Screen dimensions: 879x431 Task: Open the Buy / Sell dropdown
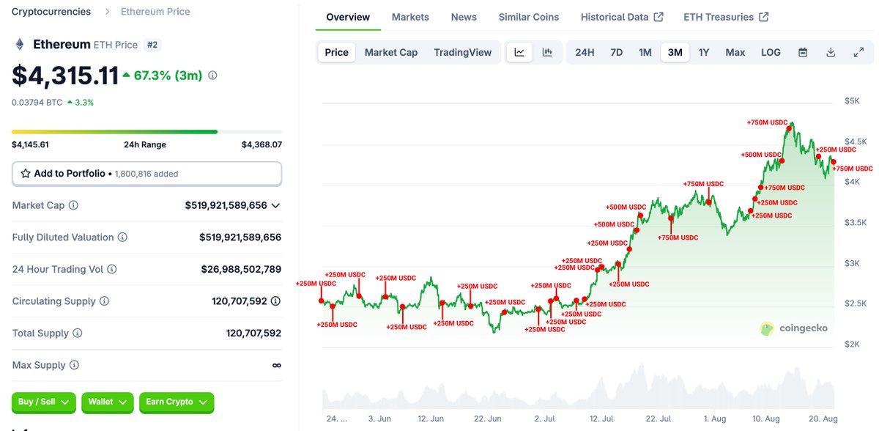coord(44,402)
